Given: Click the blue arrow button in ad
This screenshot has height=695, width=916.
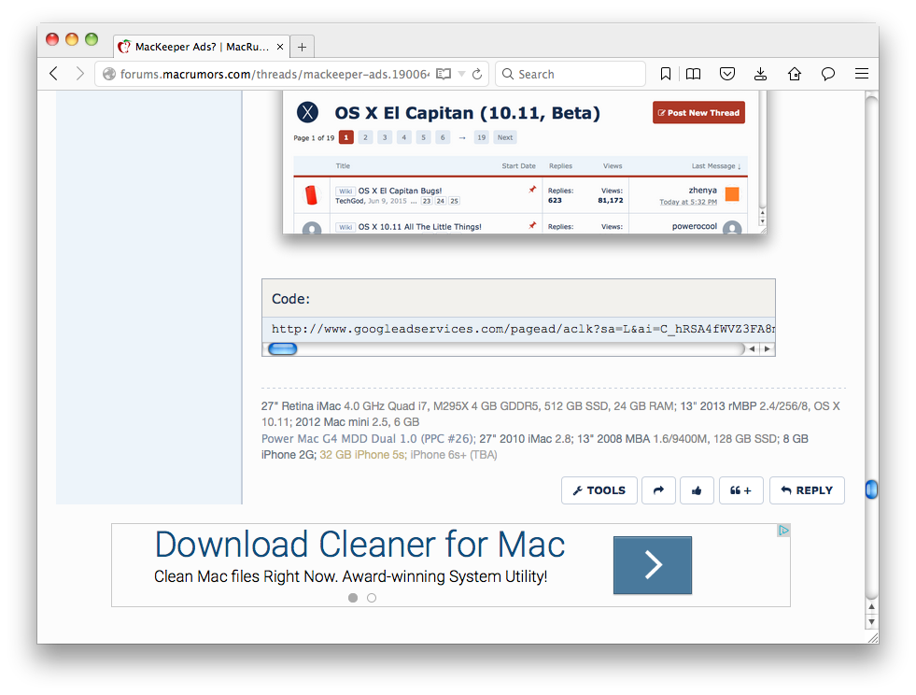Looking at the screenshot, I should pyautogui.click(x=653, y=565).
